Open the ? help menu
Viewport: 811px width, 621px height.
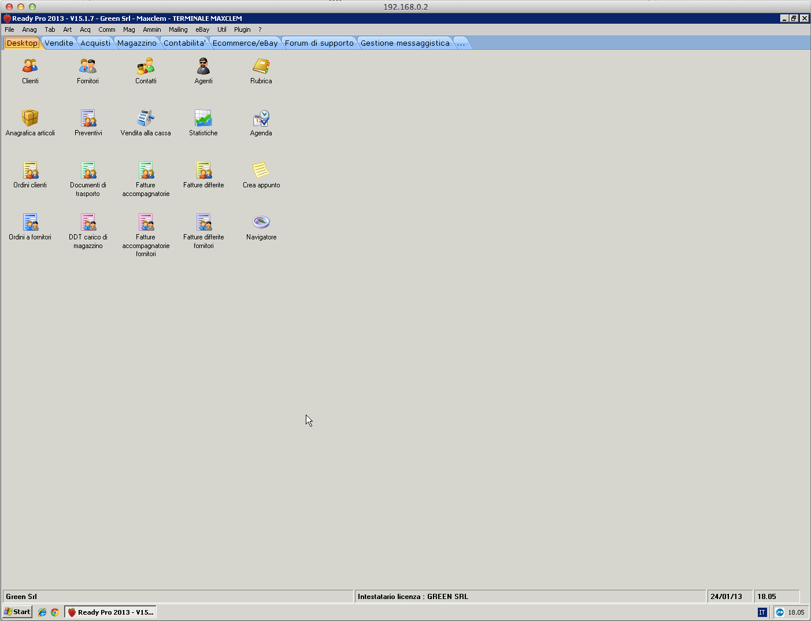(260, 29)
